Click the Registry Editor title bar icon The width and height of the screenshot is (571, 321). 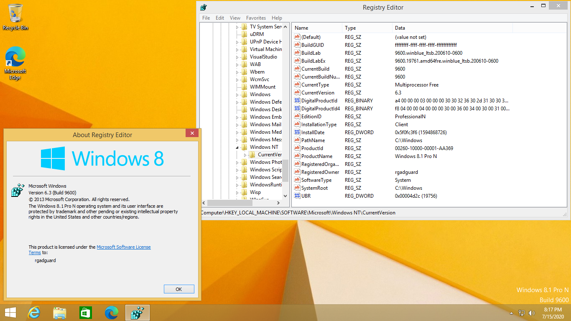coord(204,7)
